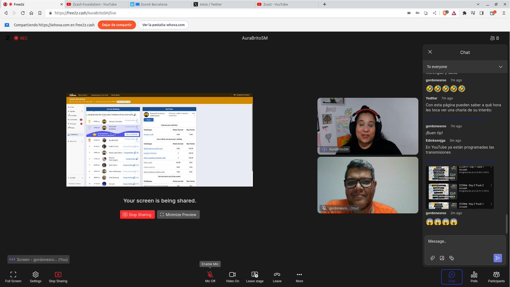
Task: Share this page with share icon
Action: (434, 13)
